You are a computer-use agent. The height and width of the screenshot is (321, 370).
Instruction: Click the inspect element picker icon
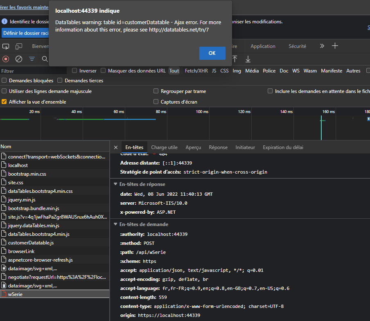coord(6,46)
